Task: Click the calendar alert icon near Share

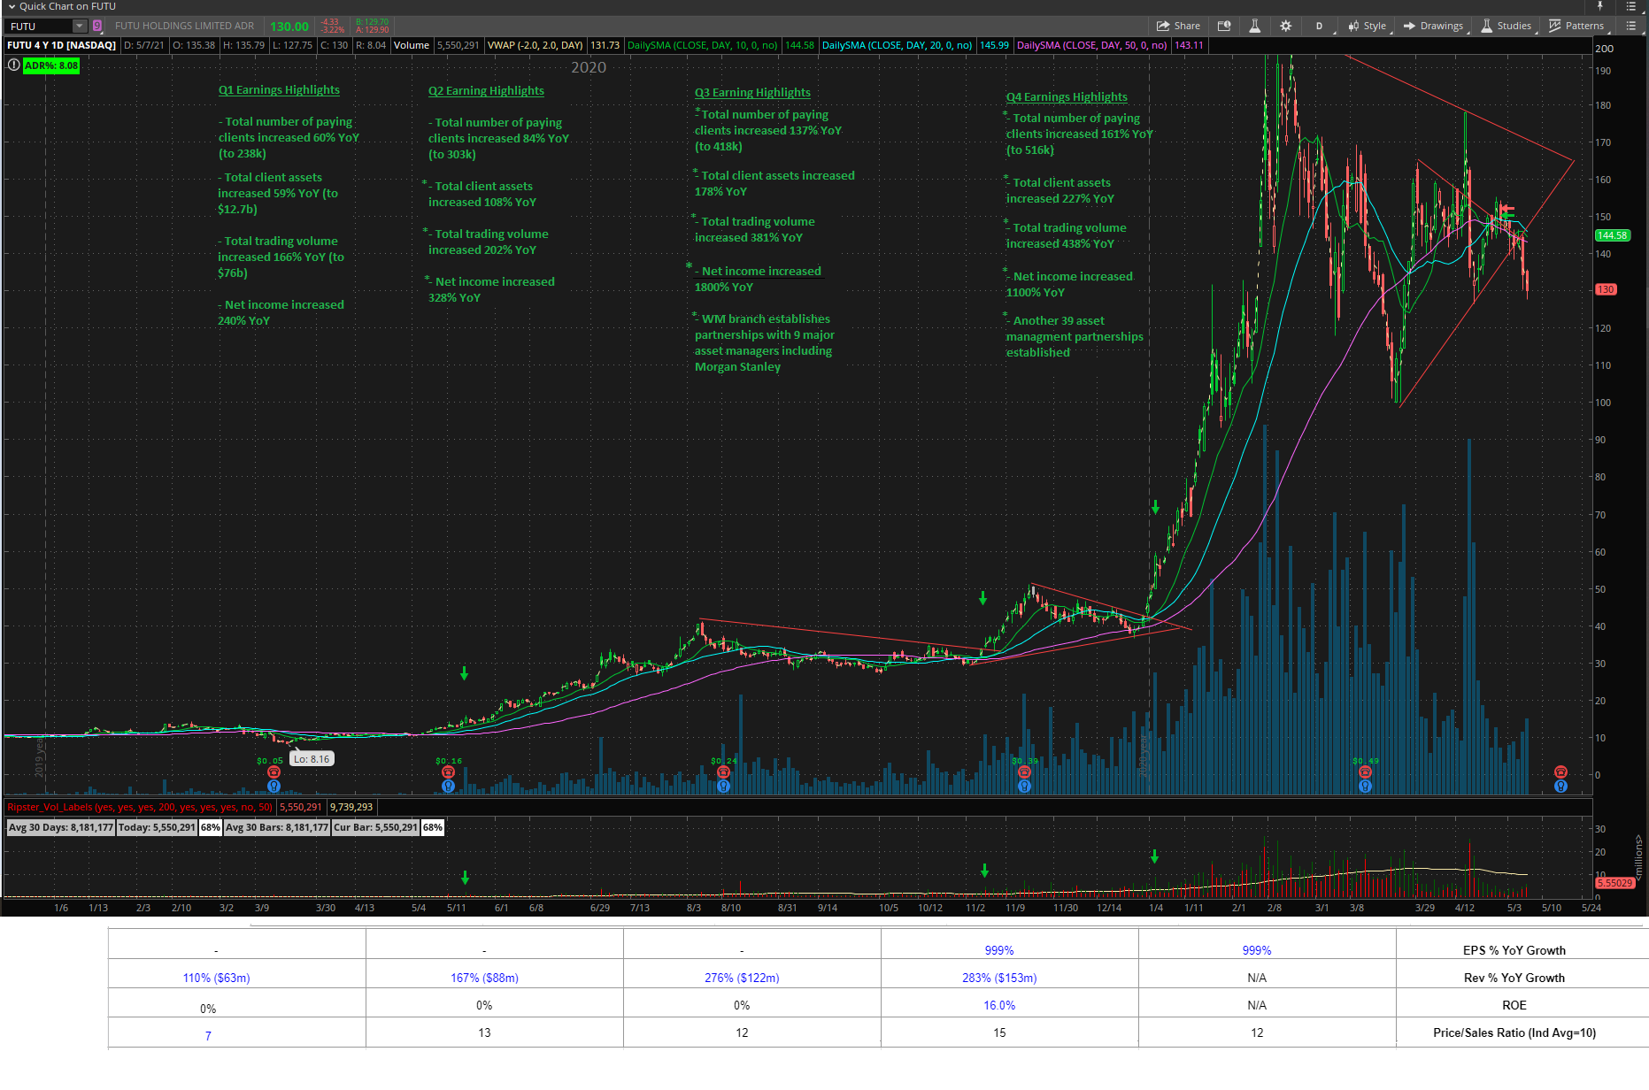Action: [1224, 26]
